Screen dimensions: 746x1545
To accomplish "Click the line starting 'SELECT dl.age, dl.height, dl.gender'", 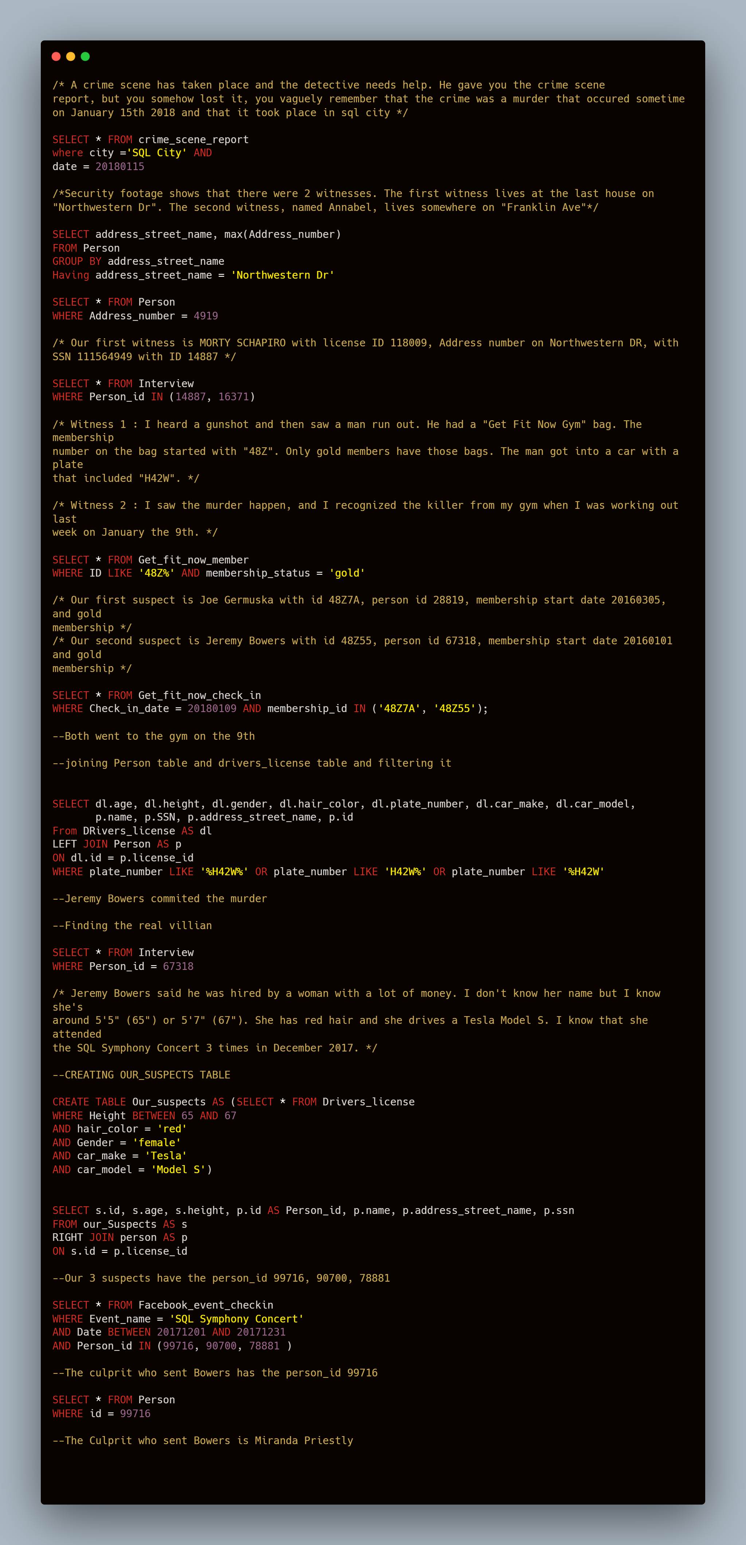I will point(343,804).
